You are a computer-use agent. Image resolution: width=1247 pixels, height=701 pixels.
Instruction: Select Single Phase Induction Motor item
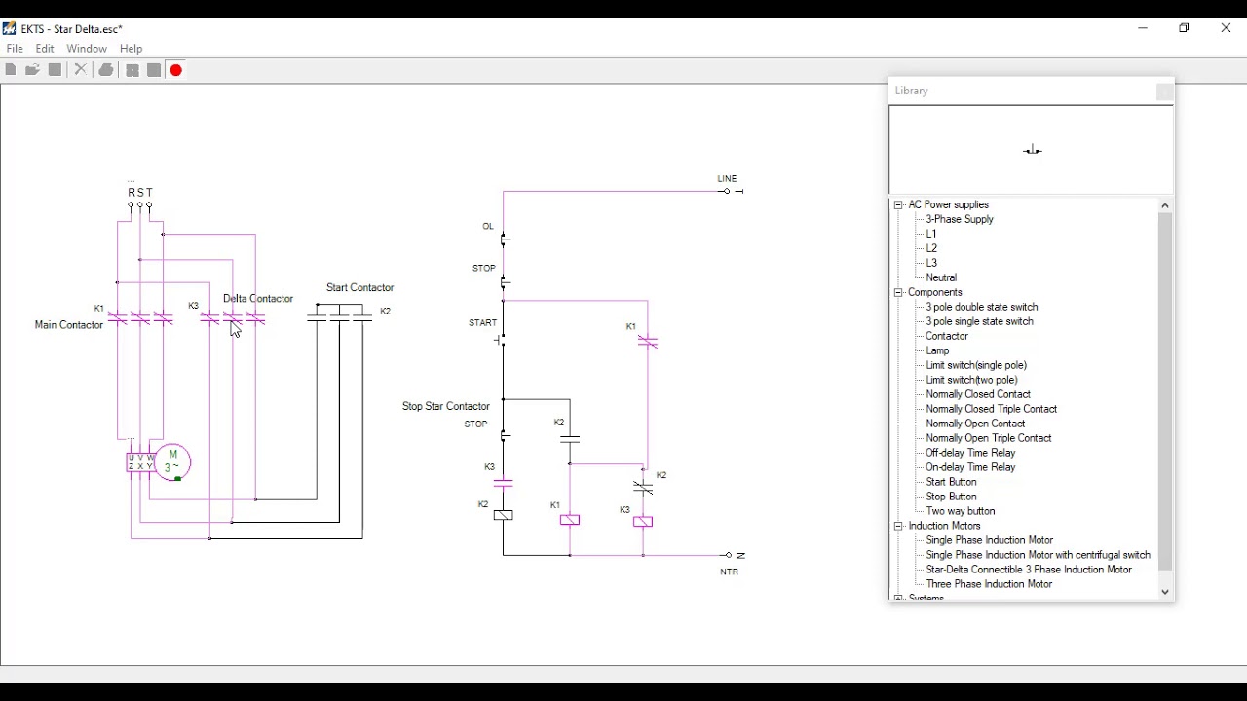point(990,541)
